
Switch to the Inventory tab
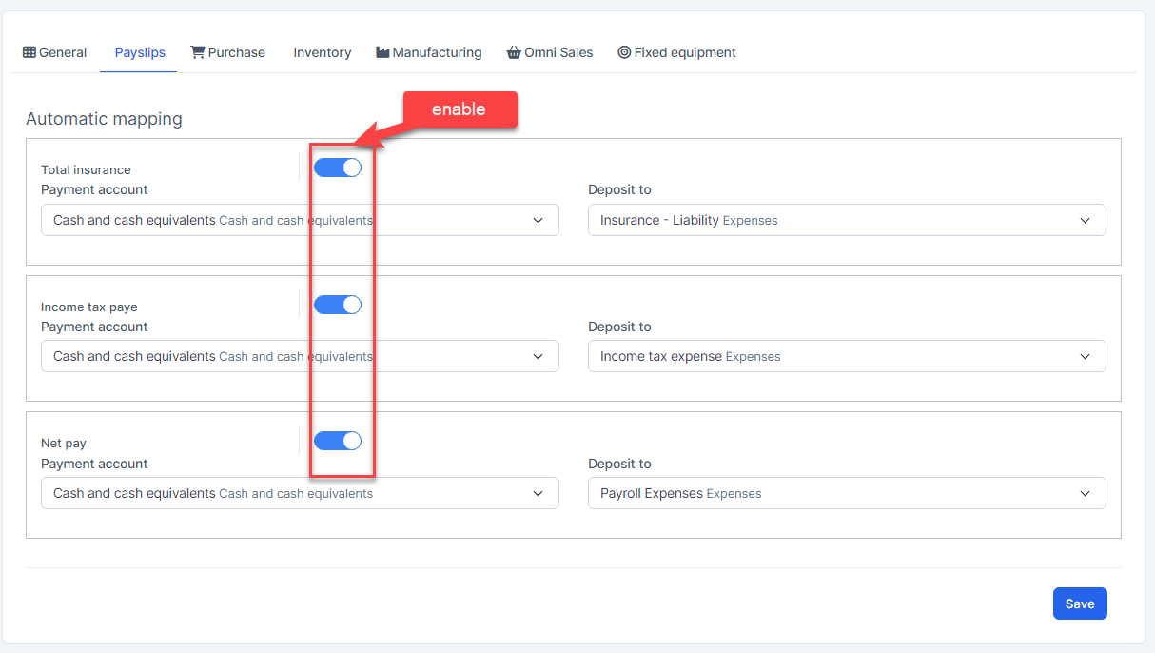(322, 52)
